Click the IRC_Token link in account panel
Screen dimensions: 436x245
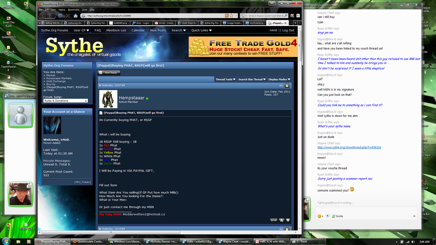point(83,182)
